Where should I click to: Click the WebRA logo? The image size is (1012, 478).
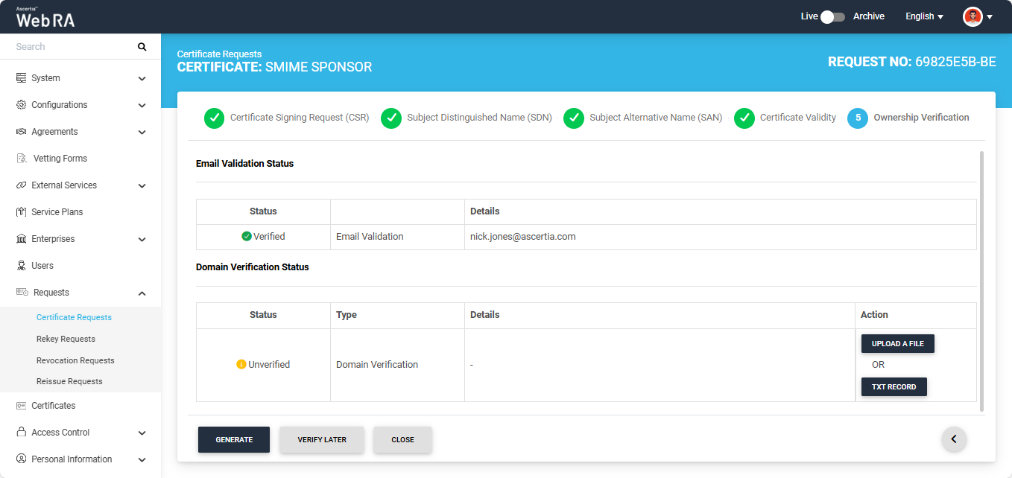(45, 17)
